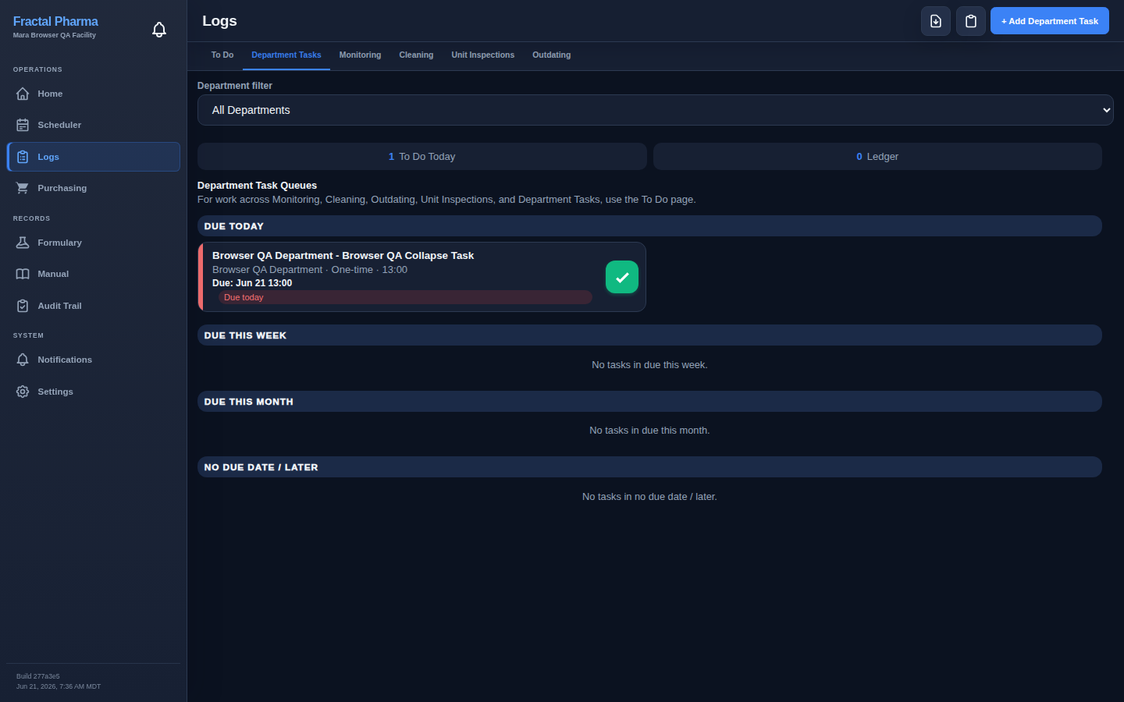Click the Formulary flask icon
Screen dimensions: 1124x702
coord(23,243)
